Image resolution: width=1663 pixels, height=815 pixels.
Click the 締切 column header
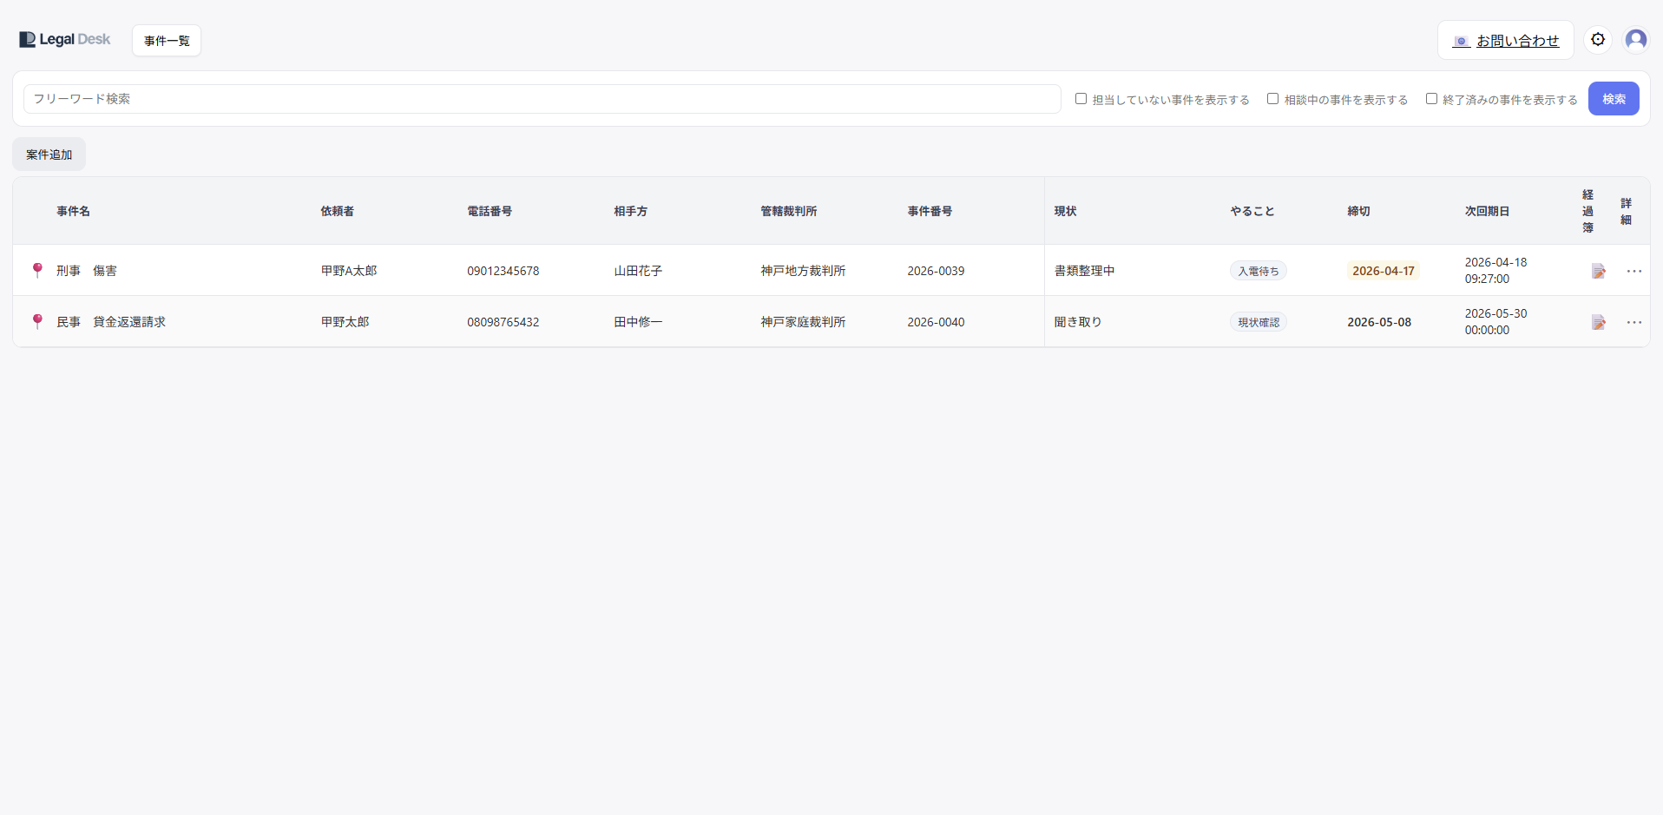[x=1359, y=211]
